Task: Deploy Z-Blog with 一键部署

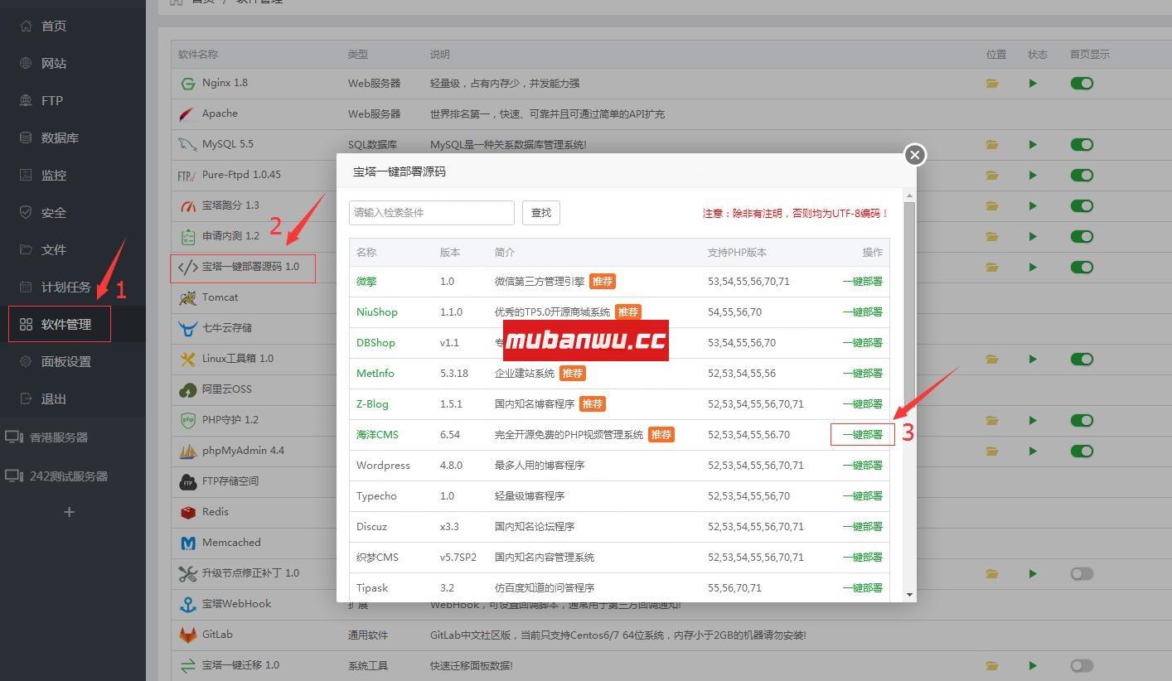Action: [862, 404]
